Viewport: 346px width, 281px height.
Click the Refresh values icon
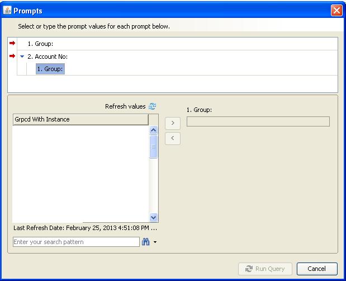pos(153,106)
